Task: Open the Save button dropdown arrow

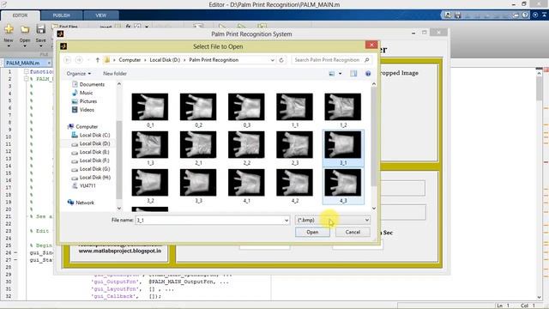Action: [40, 45]
